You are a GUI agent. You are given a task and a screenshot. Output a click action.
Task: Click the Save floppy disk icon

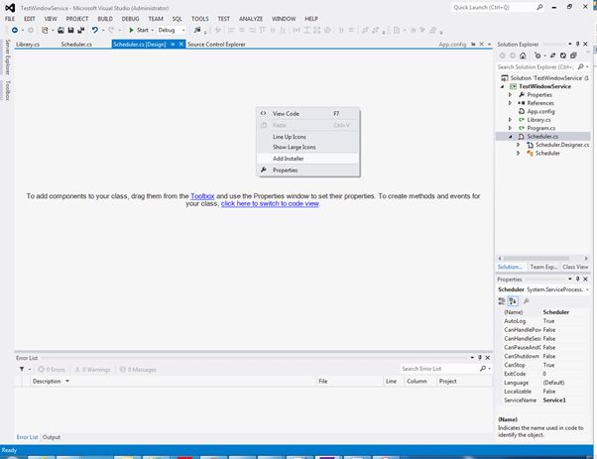pos(70,30)
